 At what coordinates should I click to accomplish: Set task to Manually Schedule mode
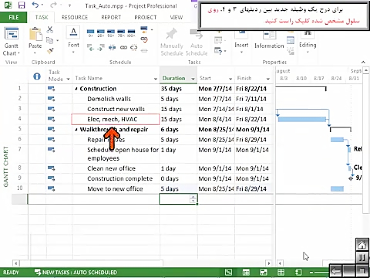tap(172, 41)
